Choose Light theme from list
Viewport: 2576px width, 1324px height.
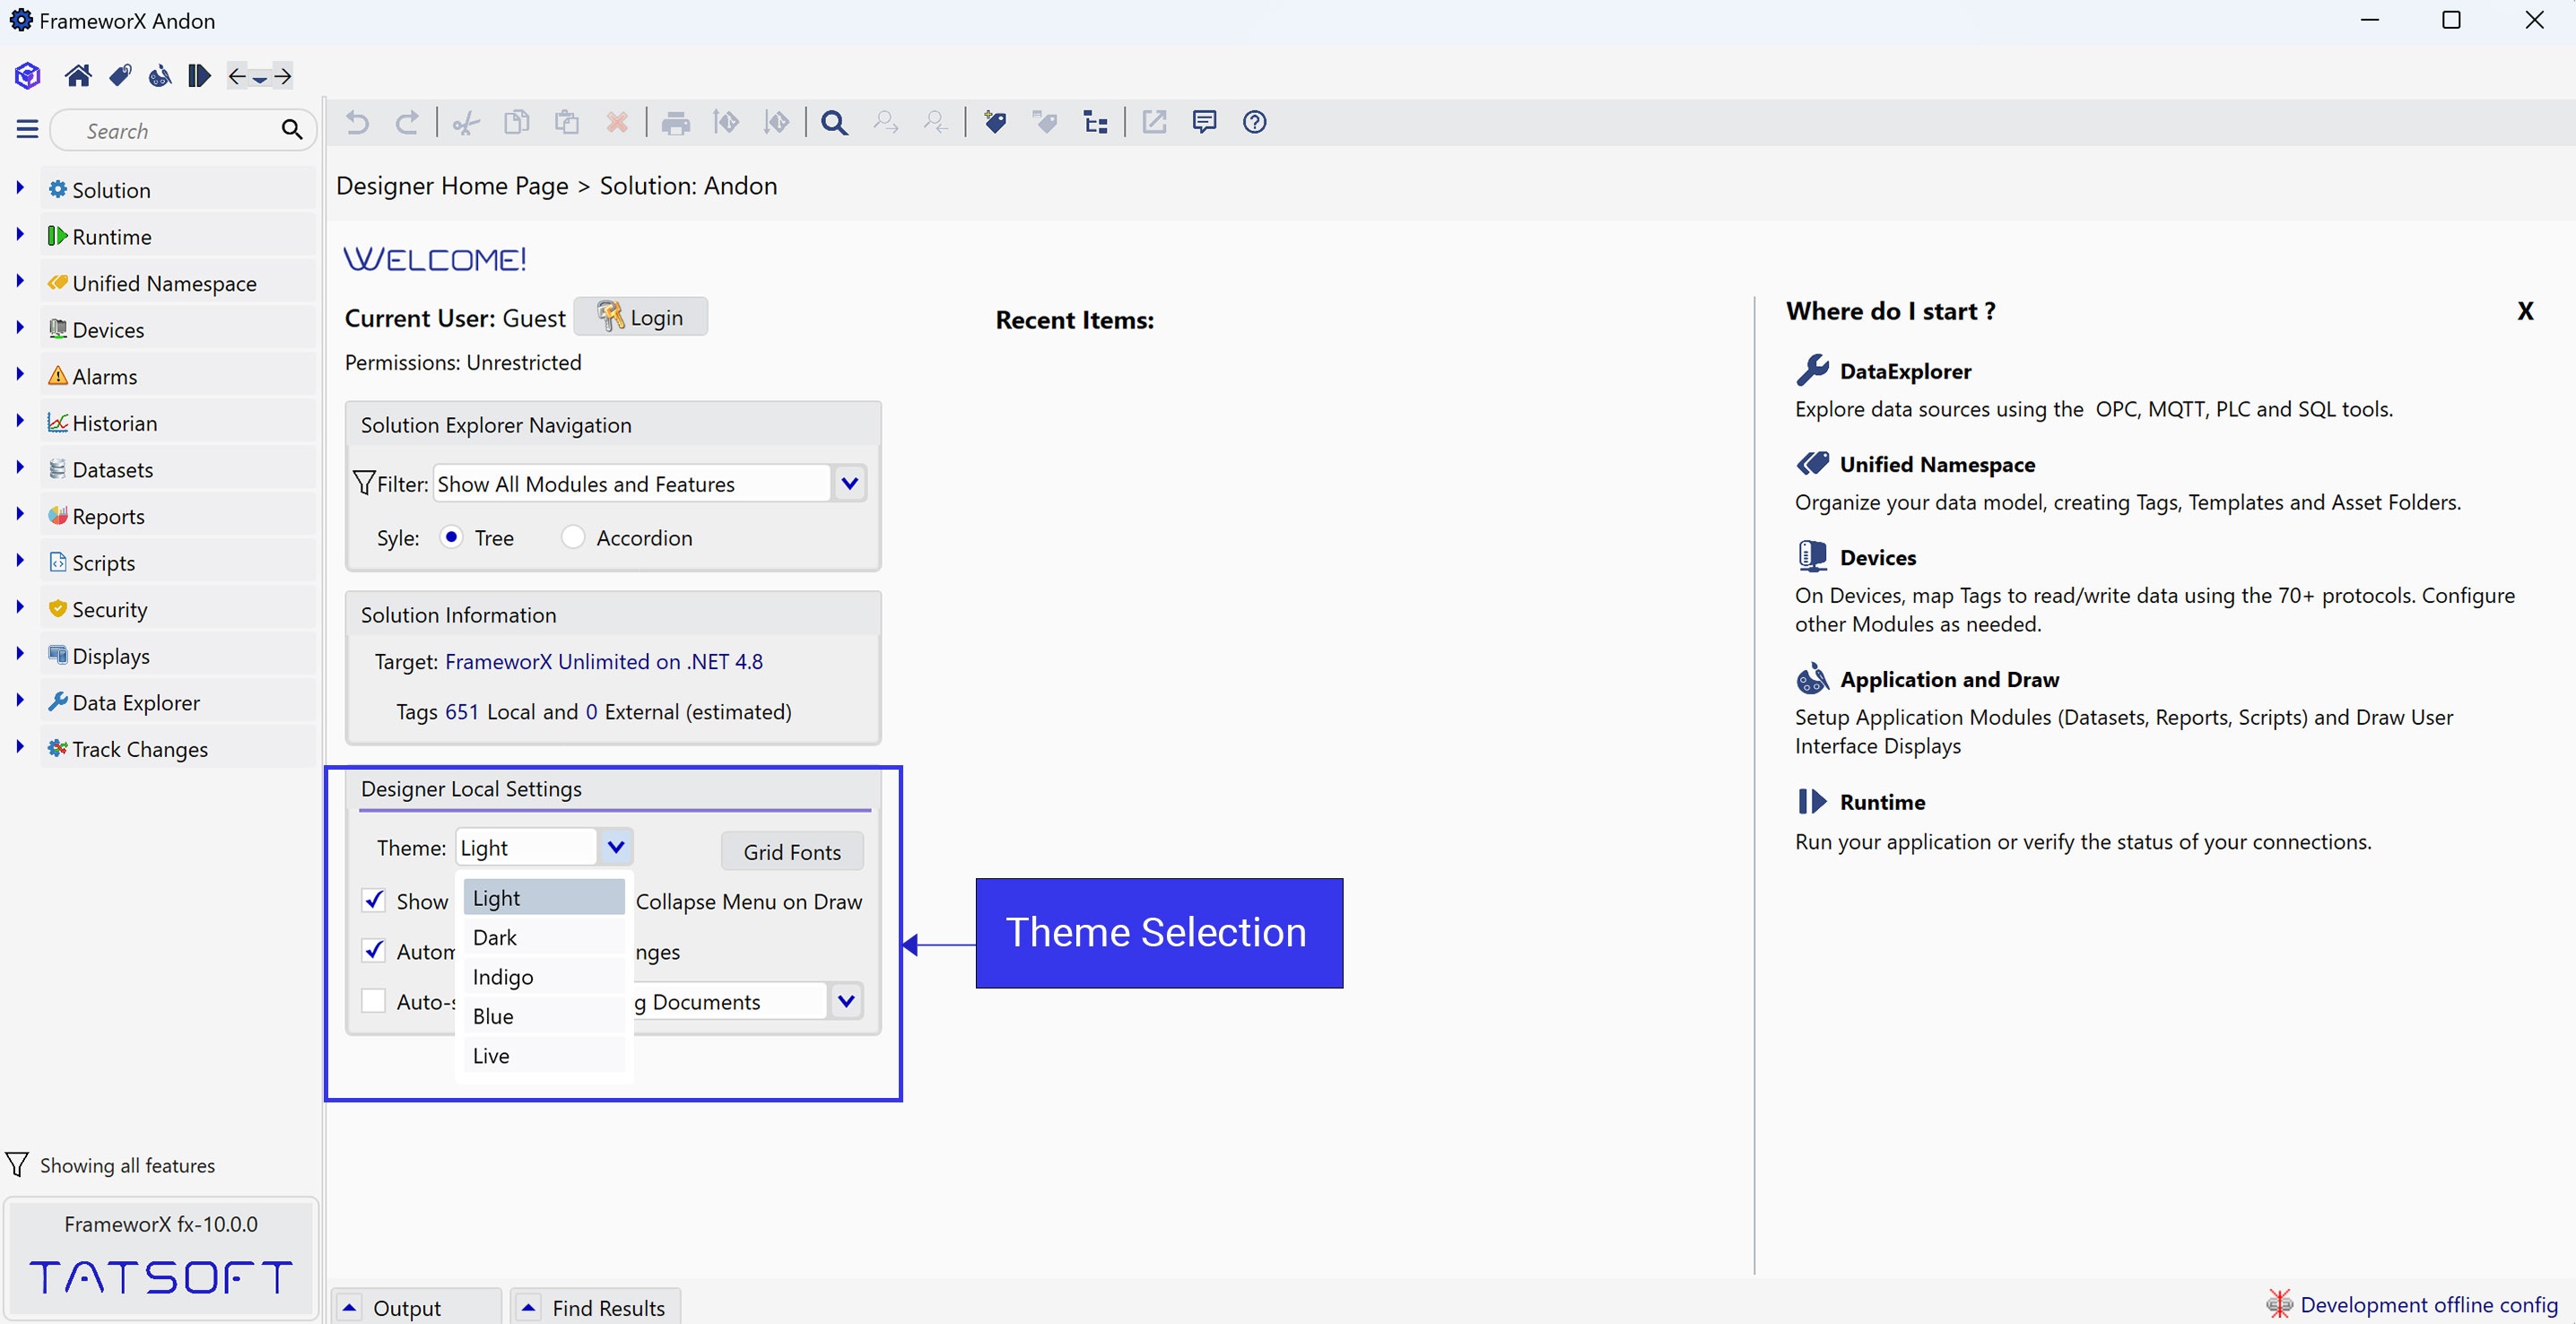pos(544,897)
